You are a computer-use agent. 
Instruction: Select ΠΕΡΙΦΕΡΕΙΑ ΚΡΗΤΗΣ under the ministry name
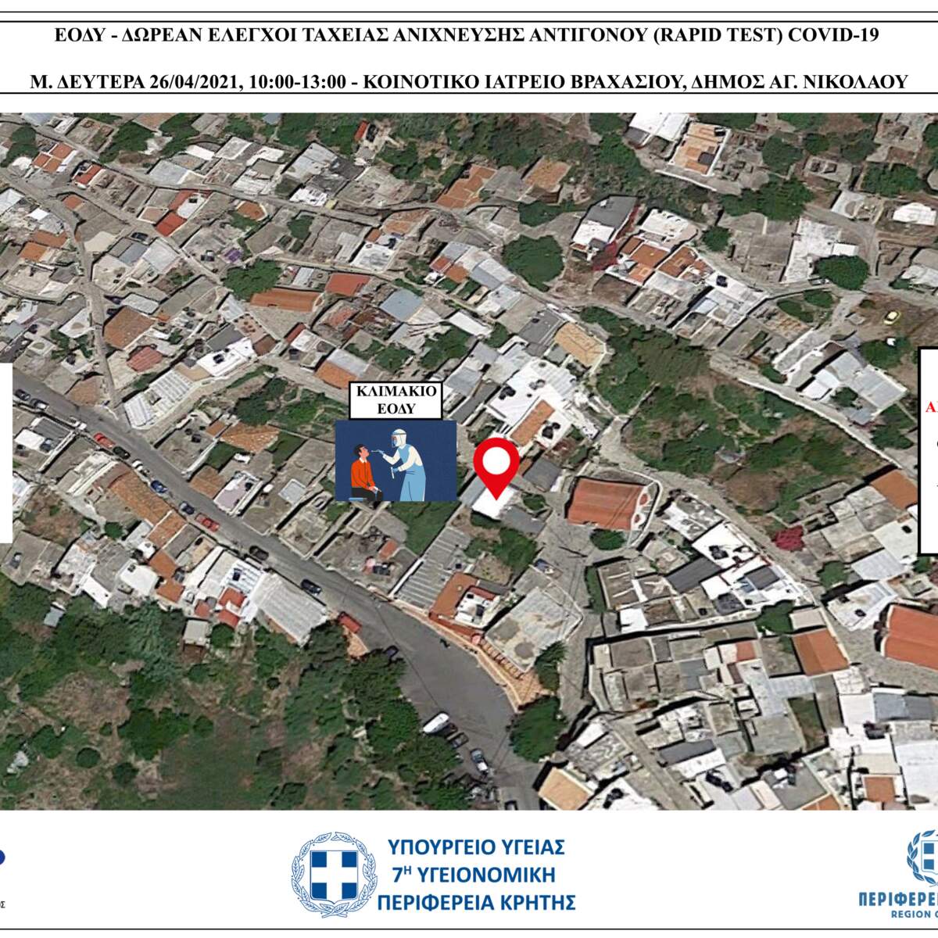coord(476,904)
